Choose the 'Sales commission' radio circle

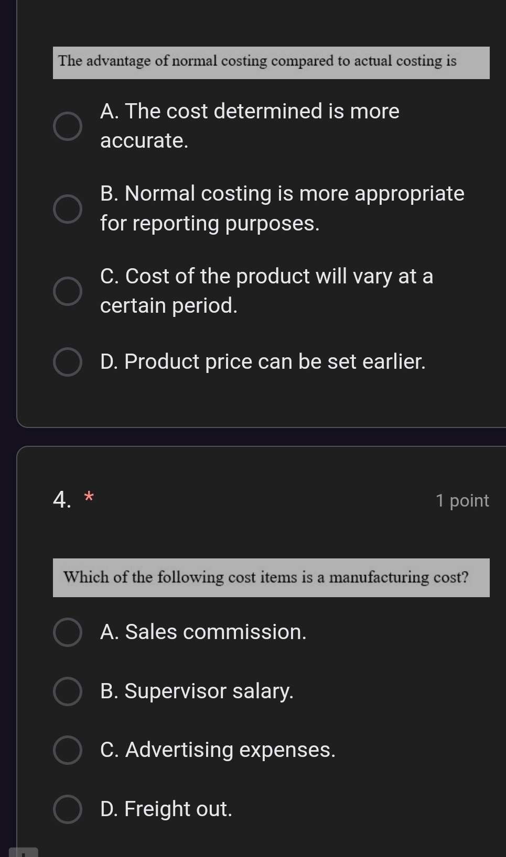coord(68,632)
